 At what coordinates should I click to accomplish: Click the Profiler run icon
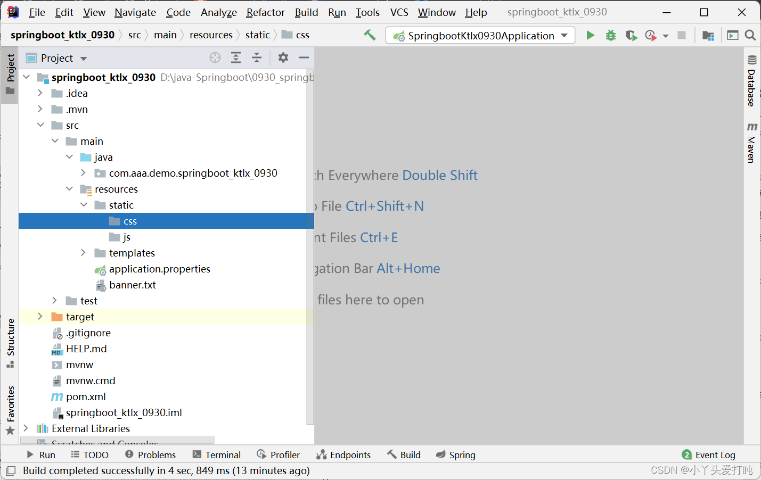651,35
